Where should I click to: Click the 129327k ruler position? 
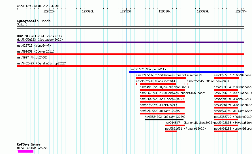click(x=126, y=11)
